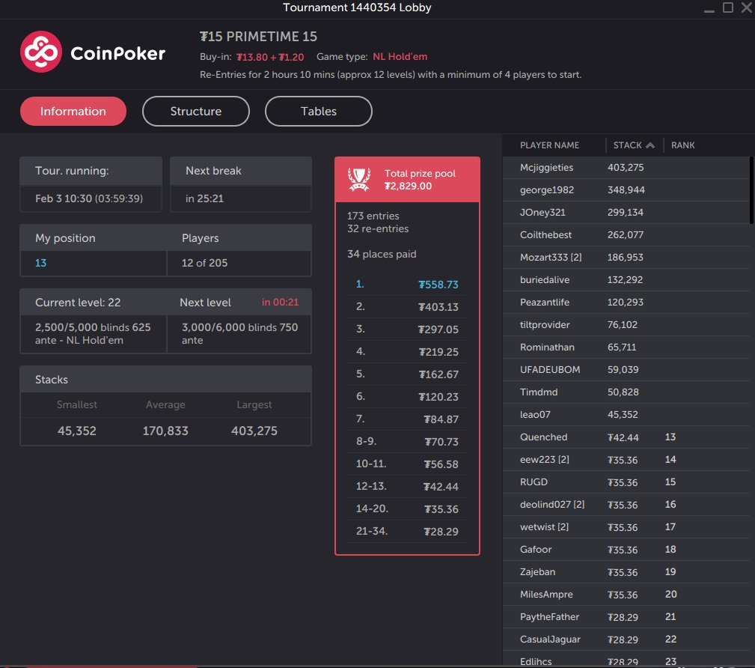Click the ₮15 PRIMETIME 15 tournament title

(259, 37)
